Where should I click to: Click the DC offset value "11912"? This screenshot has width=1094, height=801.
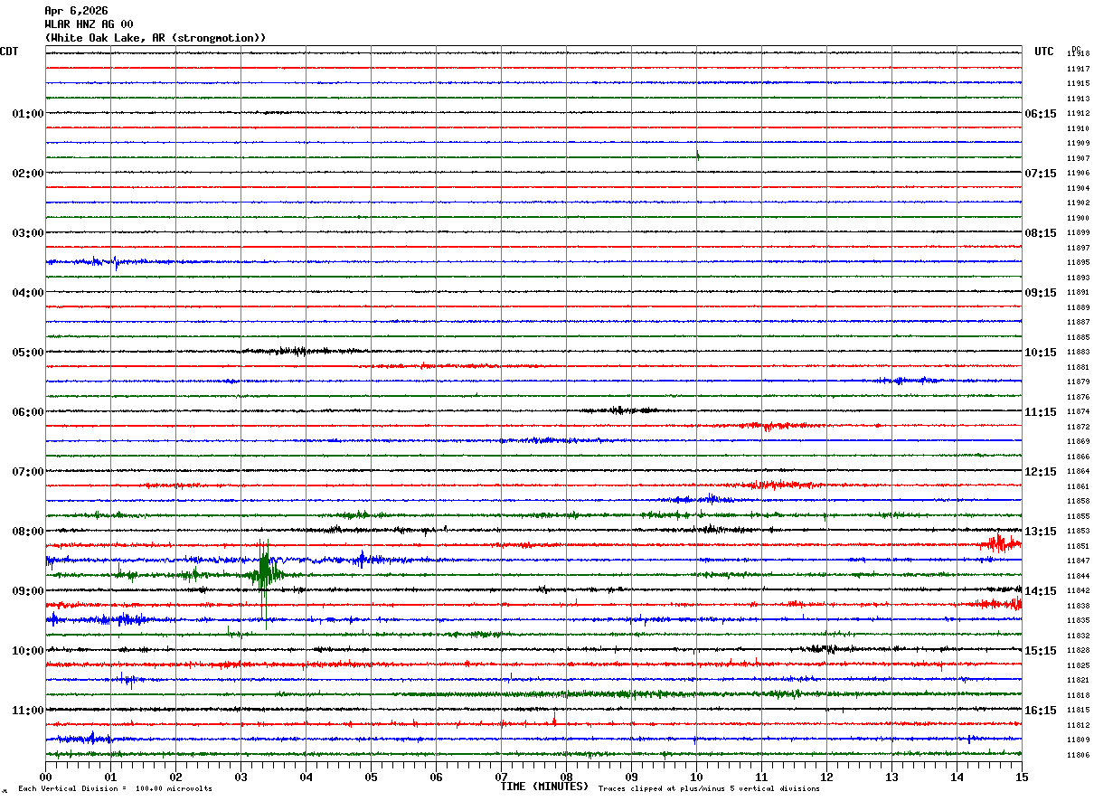(x=1078, y=114)
